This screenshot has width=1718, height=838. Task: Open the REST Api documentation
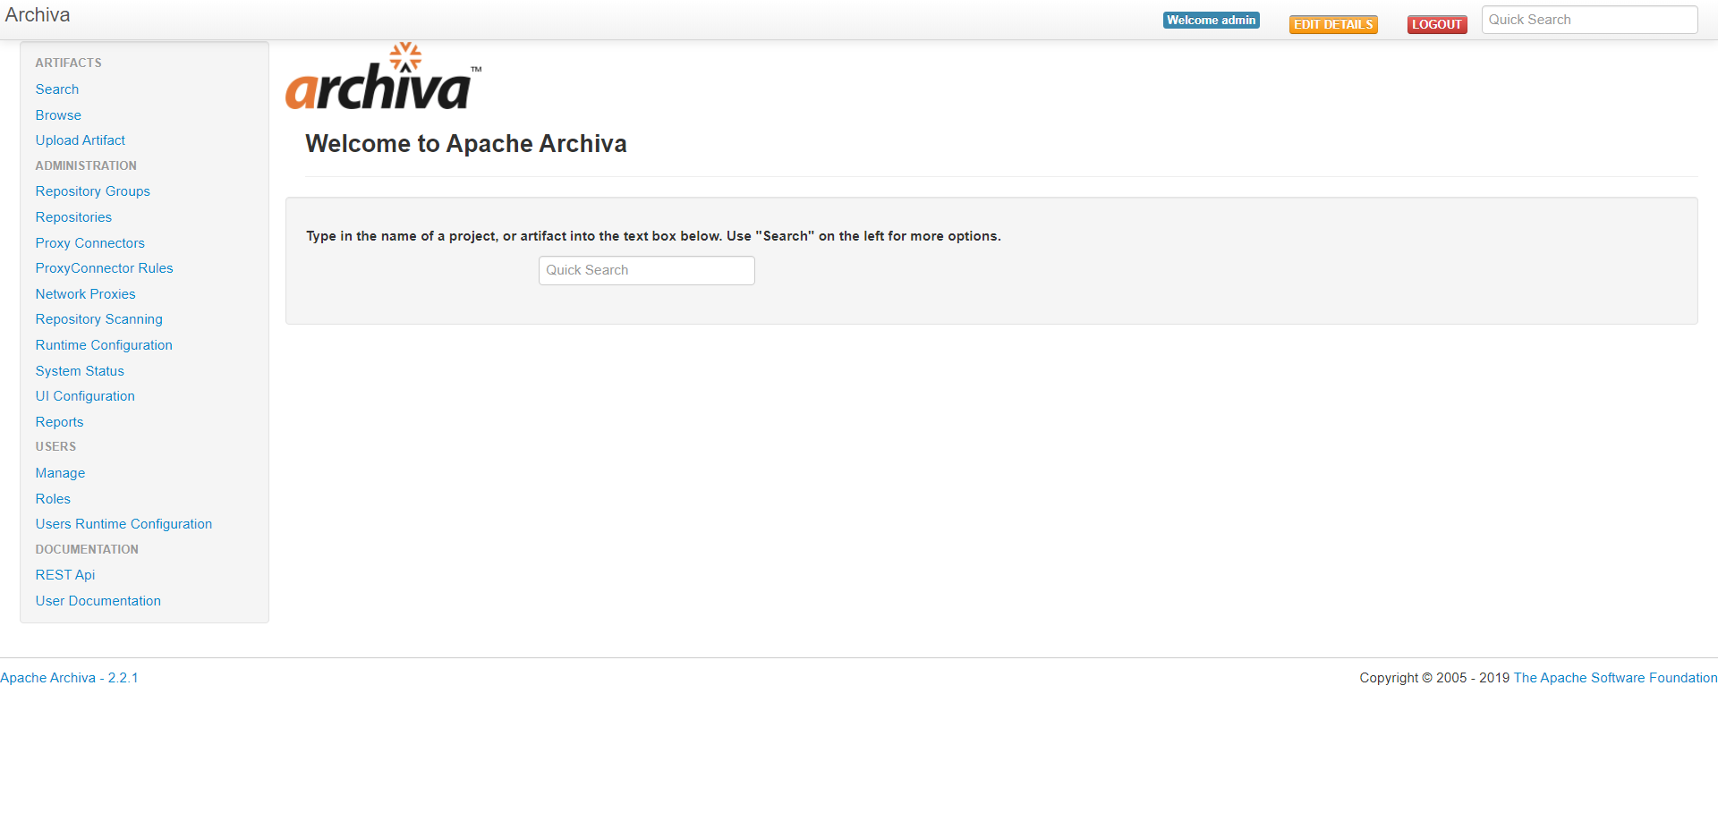coord(64,575)
